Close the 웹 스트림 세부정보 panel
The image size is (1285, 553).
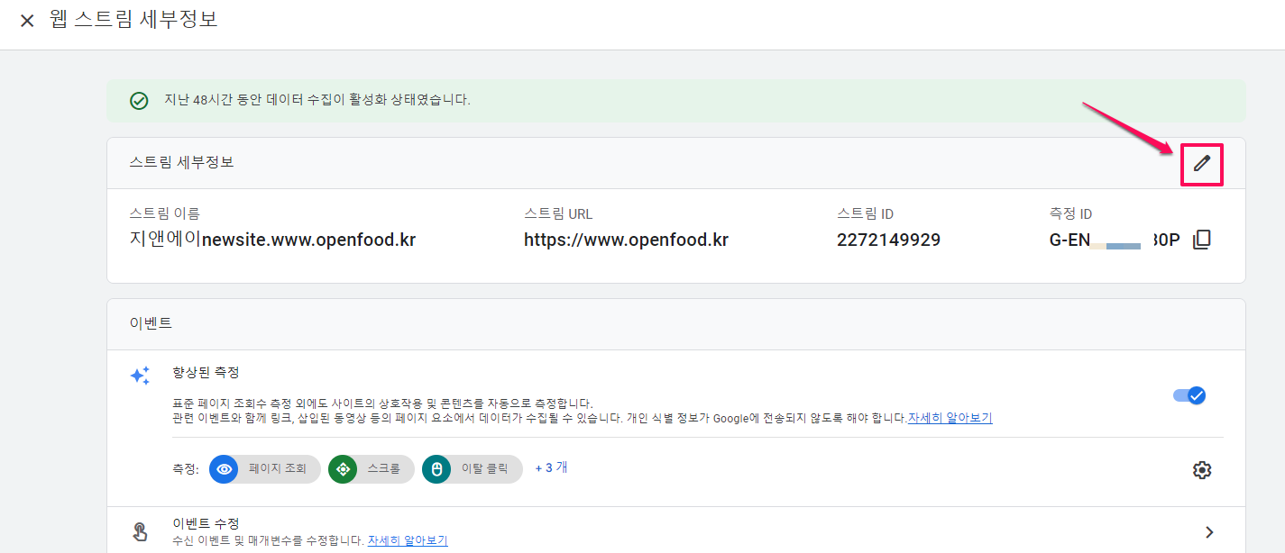click(26, 18)
